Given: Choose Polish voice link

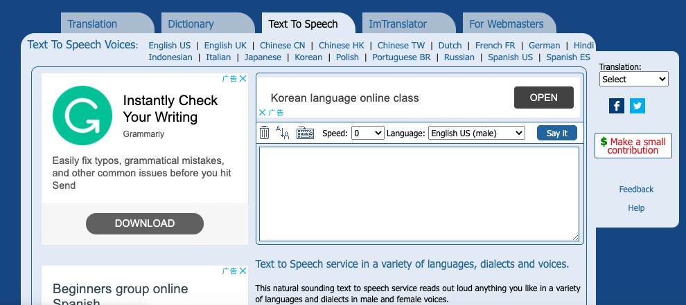Looking at the screenshot, I should (347, 57).
